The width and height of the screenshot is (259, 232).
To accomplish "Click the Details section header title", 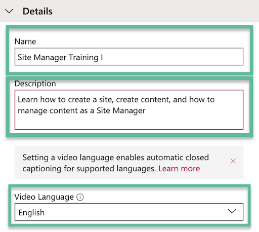I will (x=37, y=11).
